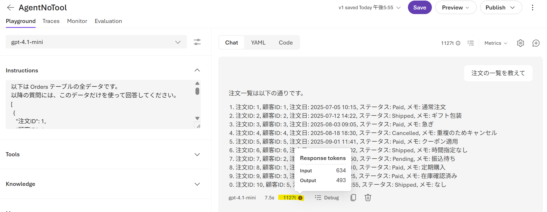This screenshot has height=212, width=547.
Task: Click the text 注文一覧は以下の通りです。
Action: pos(267,93)
